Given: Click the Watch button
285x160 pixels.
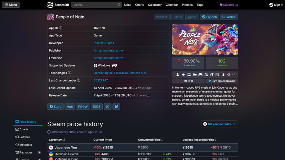Looking at the screenshot, I should tap(229, 17).
